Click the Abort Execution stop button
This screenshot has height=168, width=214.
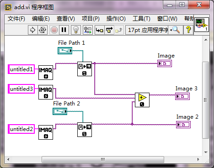point(54,30)
